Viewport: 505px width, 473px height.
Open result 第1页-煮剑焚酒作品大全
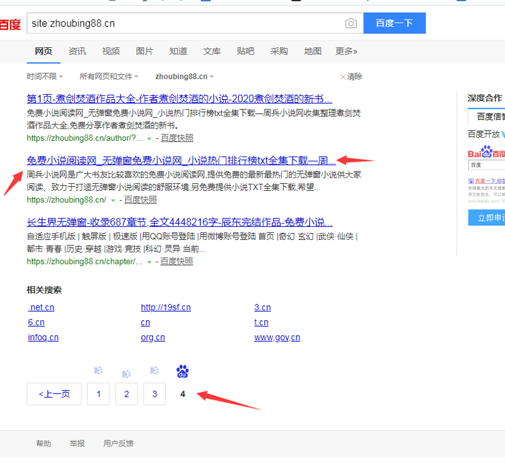pyautogui.click(x=179, y=99)
